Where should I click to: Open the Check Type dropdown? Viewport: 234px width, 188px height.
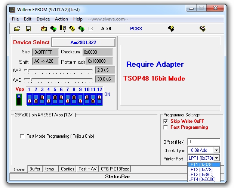(x=216, y=150)
